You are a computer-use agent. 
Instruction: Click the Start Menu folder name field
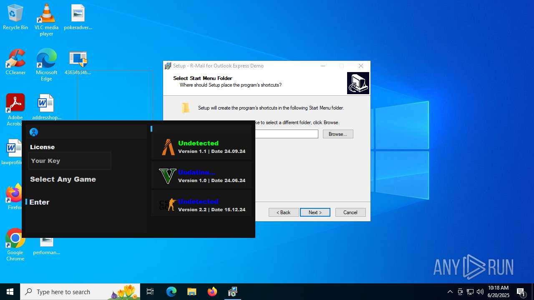tap(287, 134)
